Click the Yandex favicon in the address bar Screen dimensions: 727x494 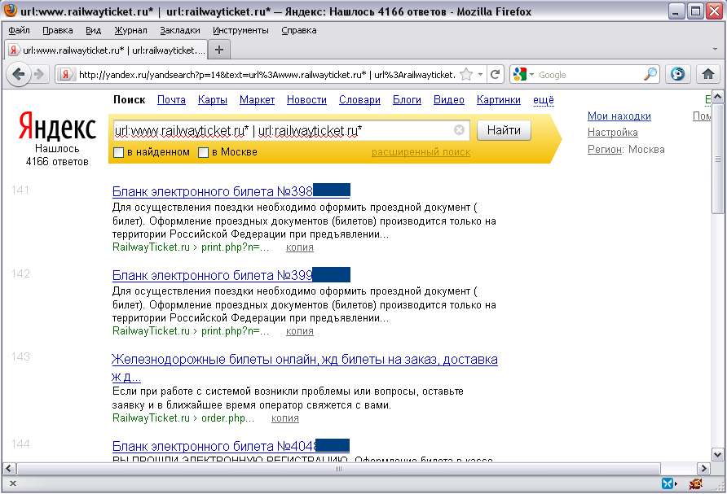coord(66,74)
